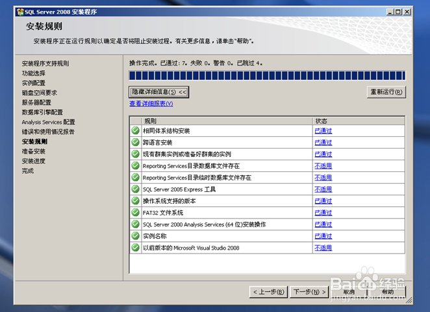Open 已通过 link for 现有群集实例或准备好群集的实例
430x312 pixels.
point(323,154)
